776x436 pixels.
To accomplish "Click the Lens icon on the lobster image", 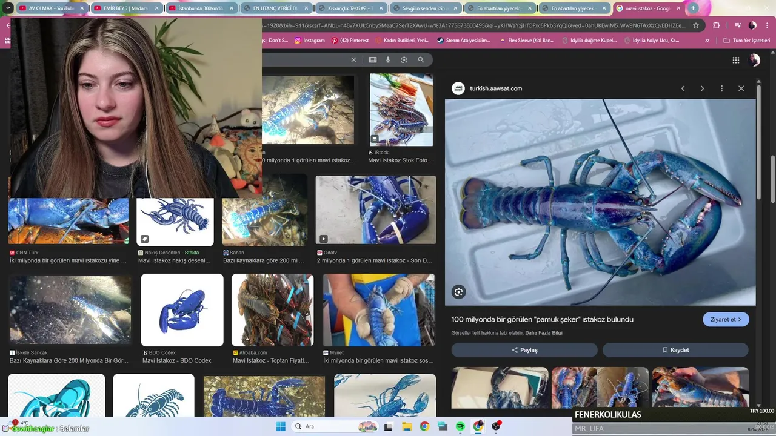I will click(x=458, y=292).
